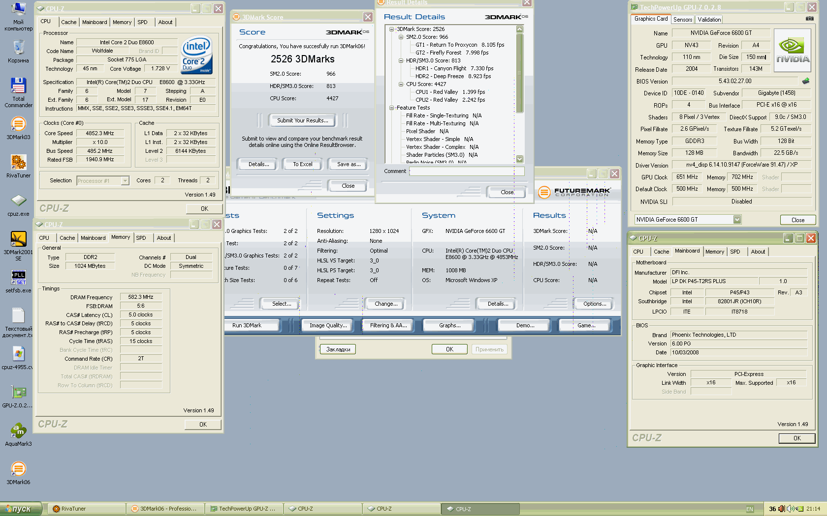Launch AquaMark3 from the desktop
This screenshot has height=516, width=827.
tap(18, 435)
